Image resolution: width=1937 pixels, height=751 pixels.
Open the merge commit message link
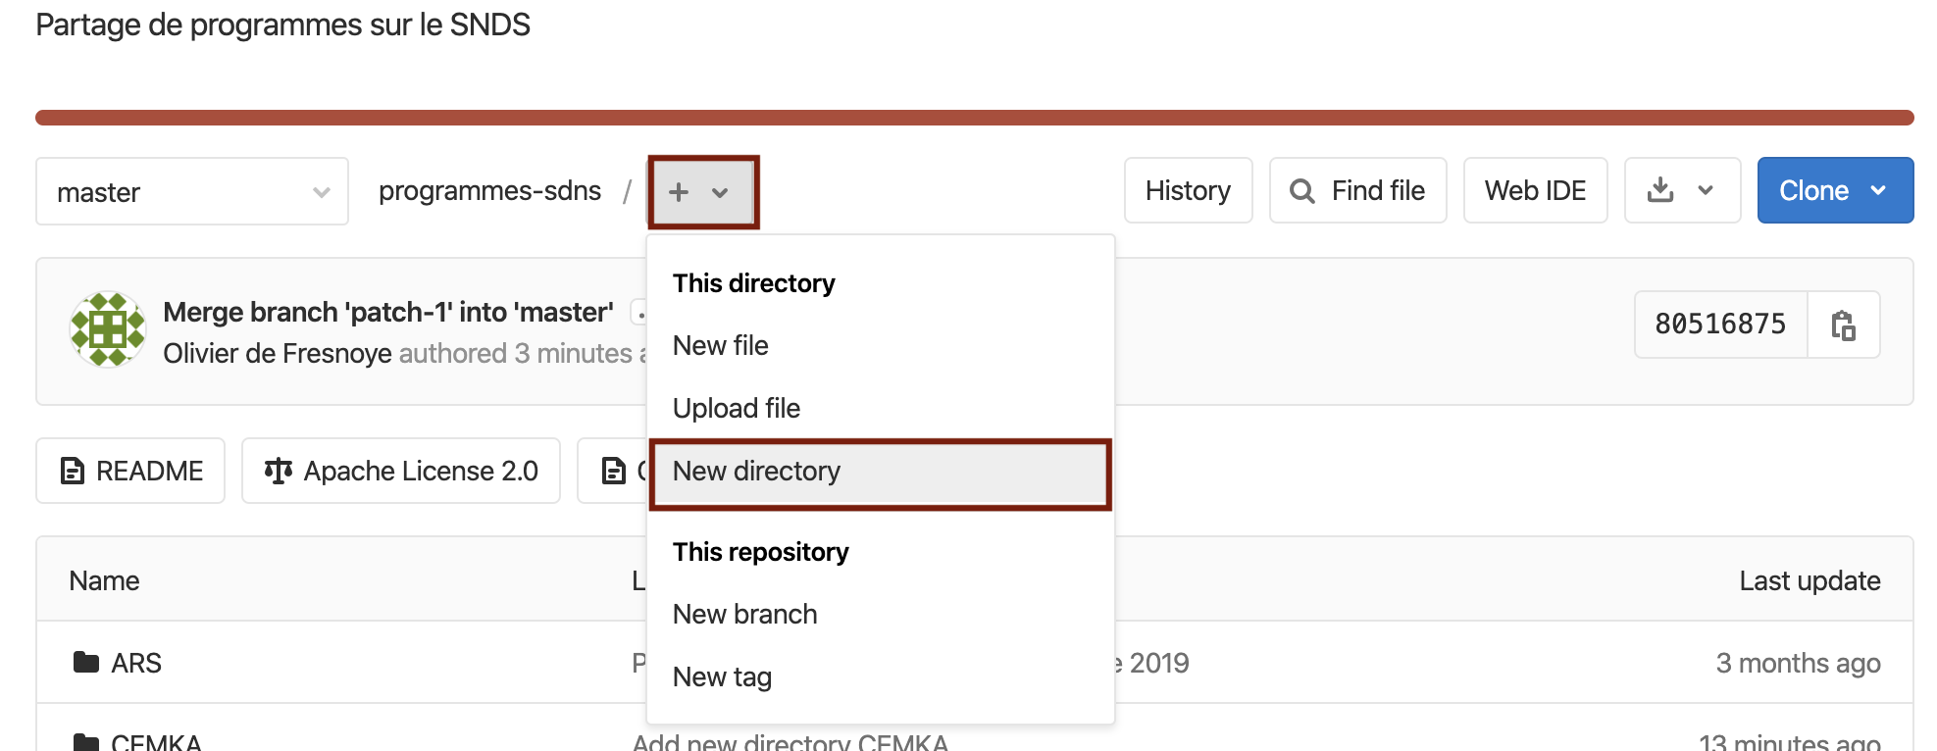tap(387, 312)
